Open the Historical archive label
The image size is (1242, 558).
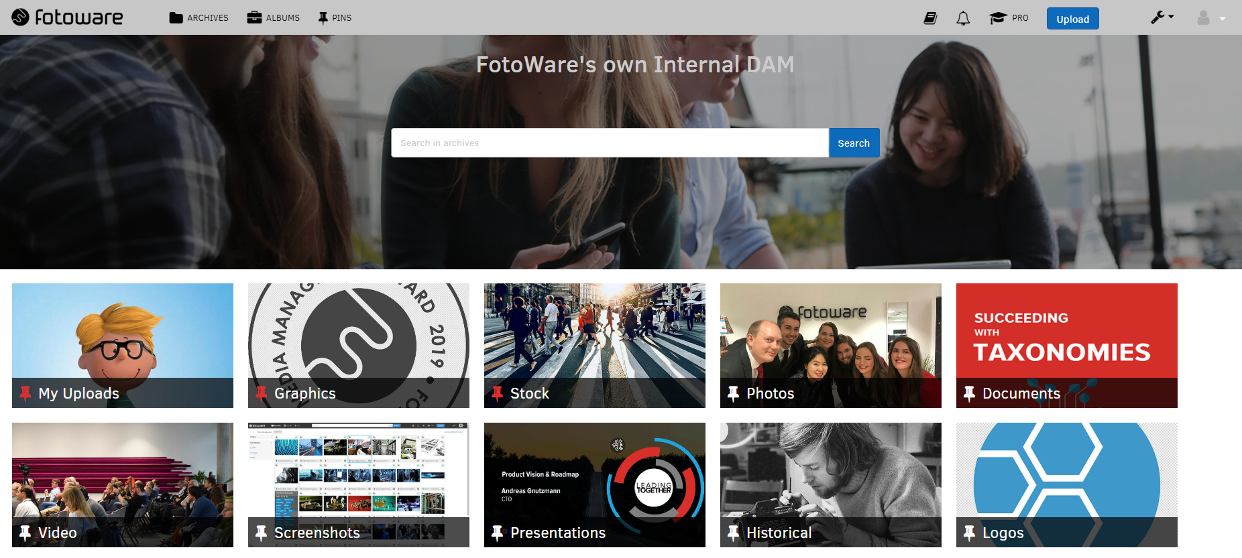click(x=779, y=533)
